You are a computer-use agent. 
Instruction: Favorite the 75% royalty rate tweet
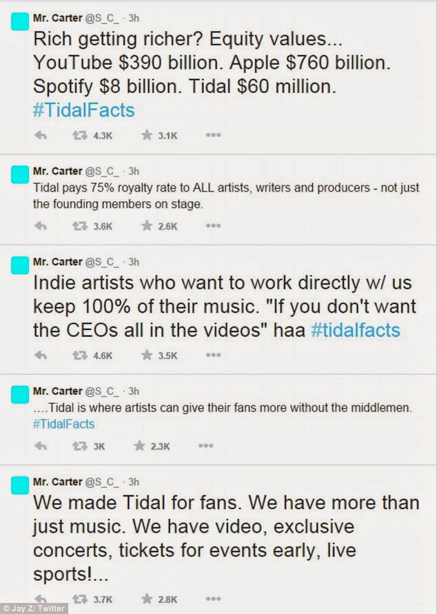point(146,225)
